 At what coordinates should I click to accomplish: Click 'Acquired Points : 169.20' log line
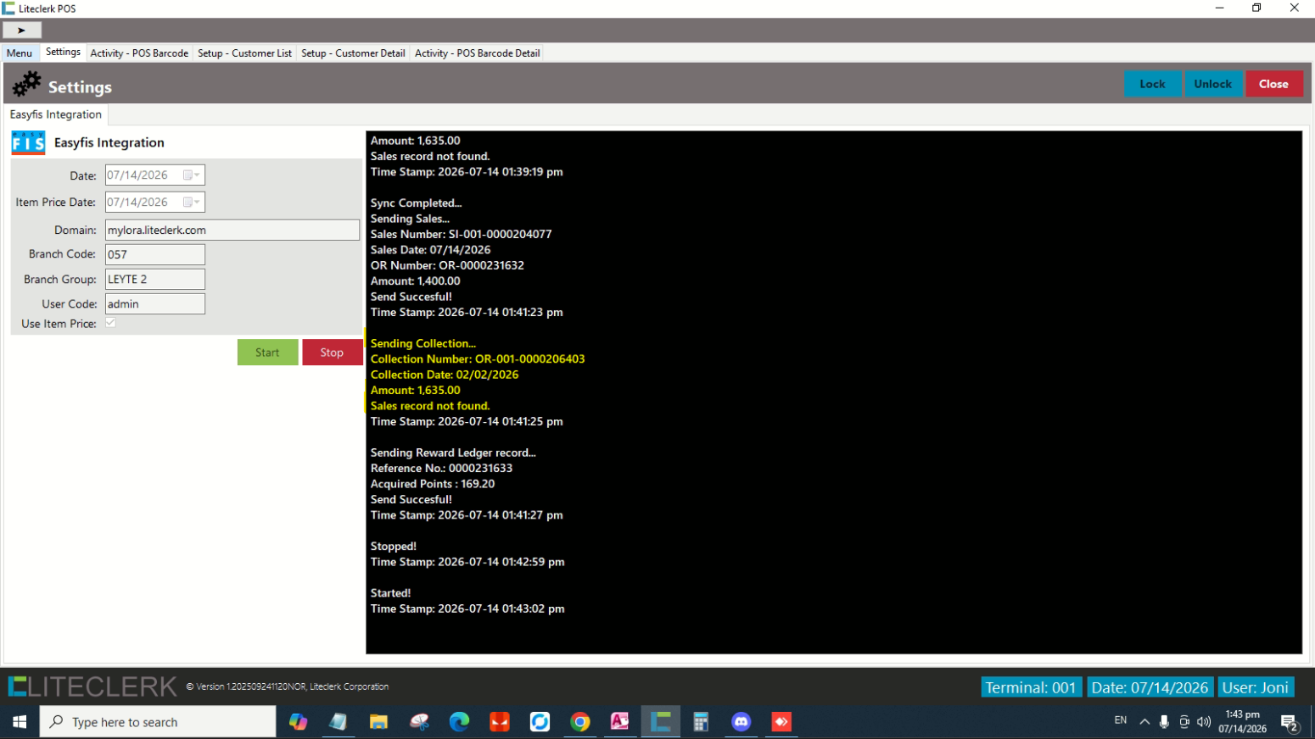tap(432, 484)
